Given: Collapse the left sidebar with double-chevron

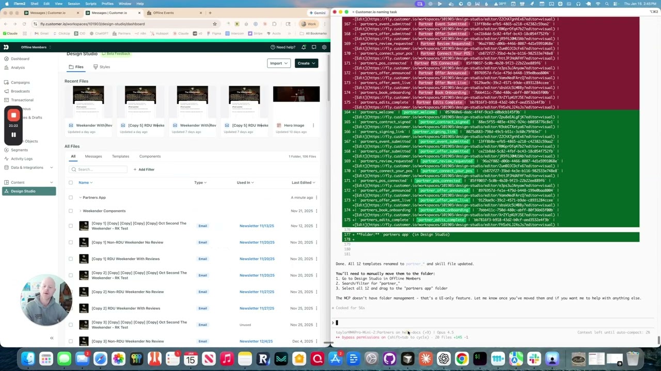Looking at the screenshot, I should tap(52, 338).
